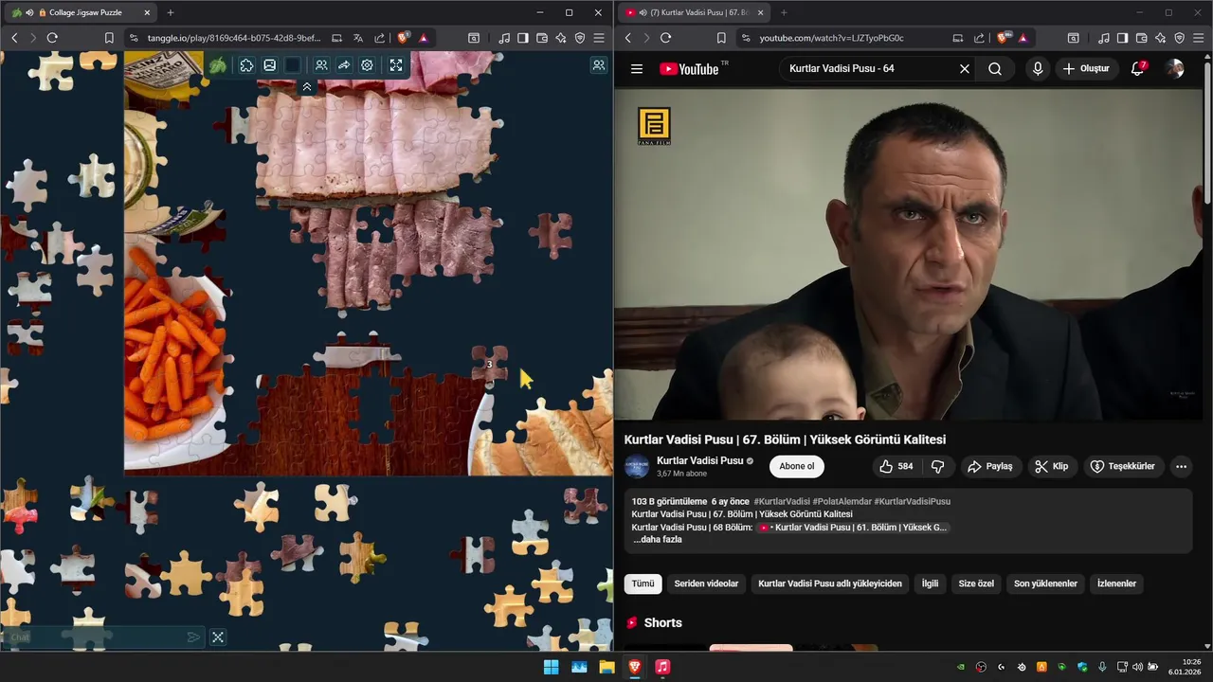The width and height of the screenshot is (1213, 682).
Task: Run YouTube search with magnifier button
Action: [x=995, y=69]
